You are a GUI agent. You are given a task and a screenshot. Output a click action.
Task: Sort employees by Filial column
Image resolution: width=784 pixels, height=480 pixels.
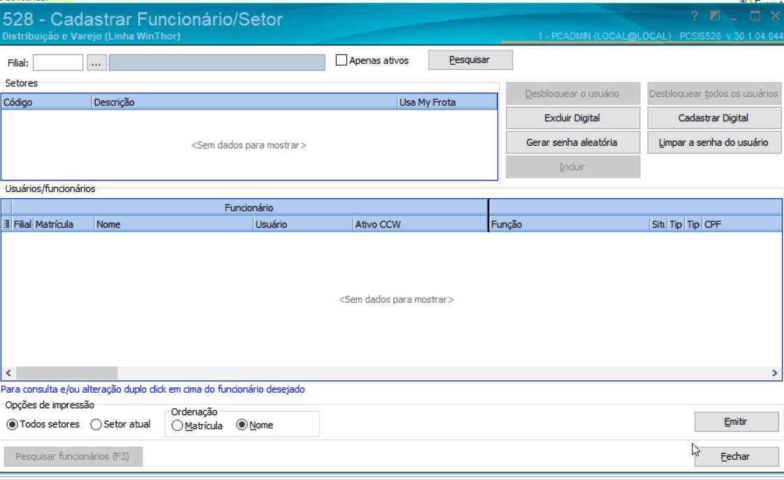22,224
